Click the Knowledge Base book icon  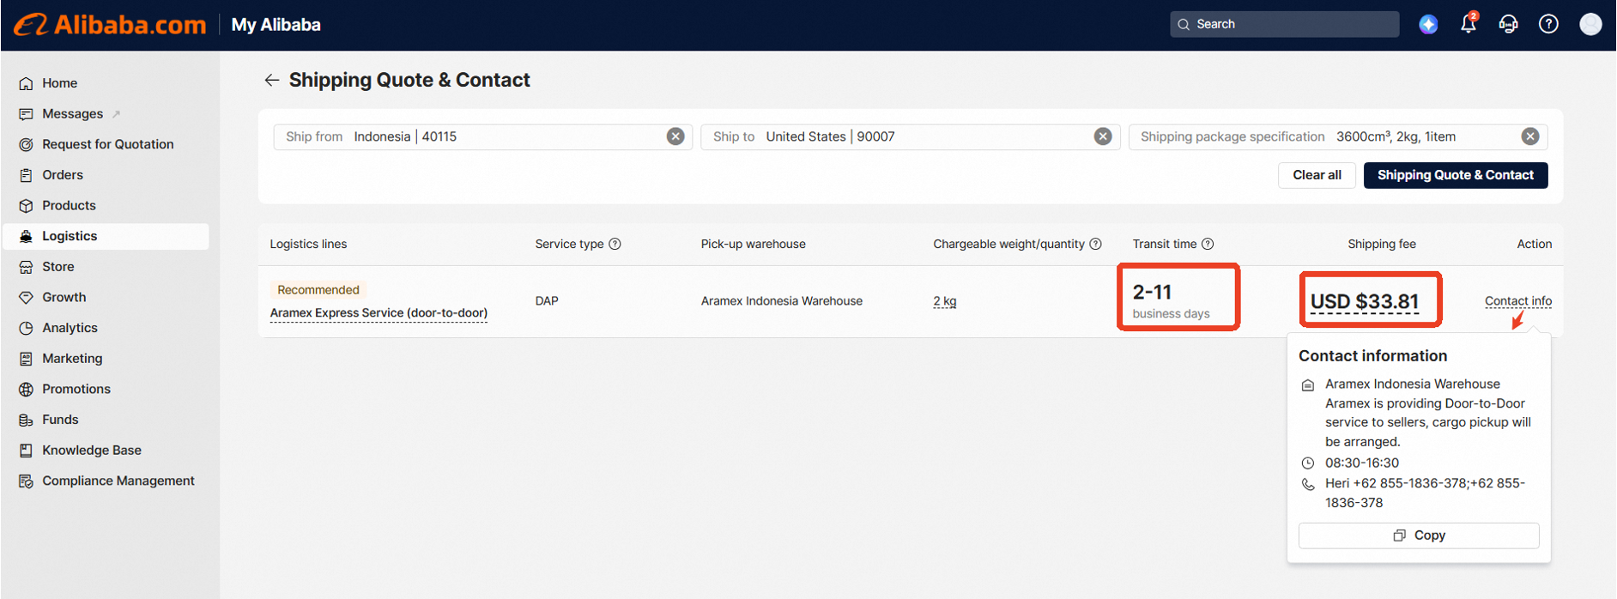pos(26,451)
